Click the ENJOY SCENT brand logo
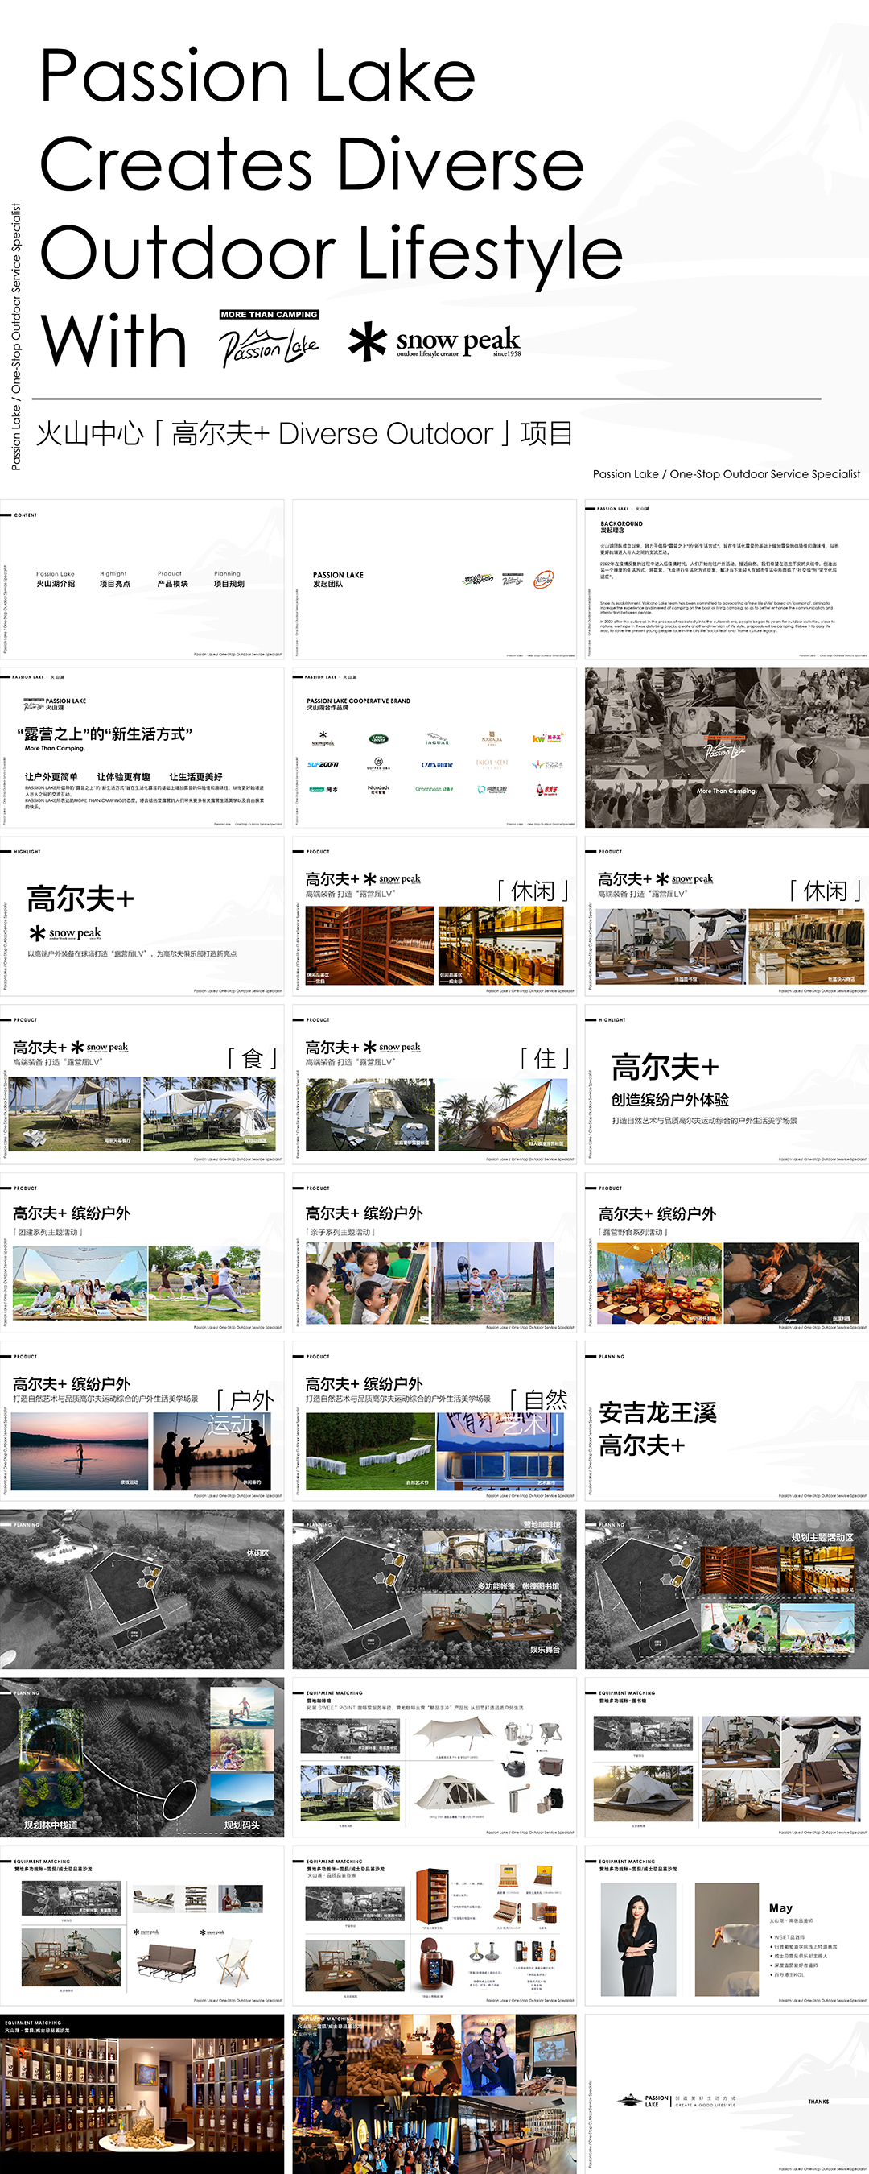 (x=492, y=763)
